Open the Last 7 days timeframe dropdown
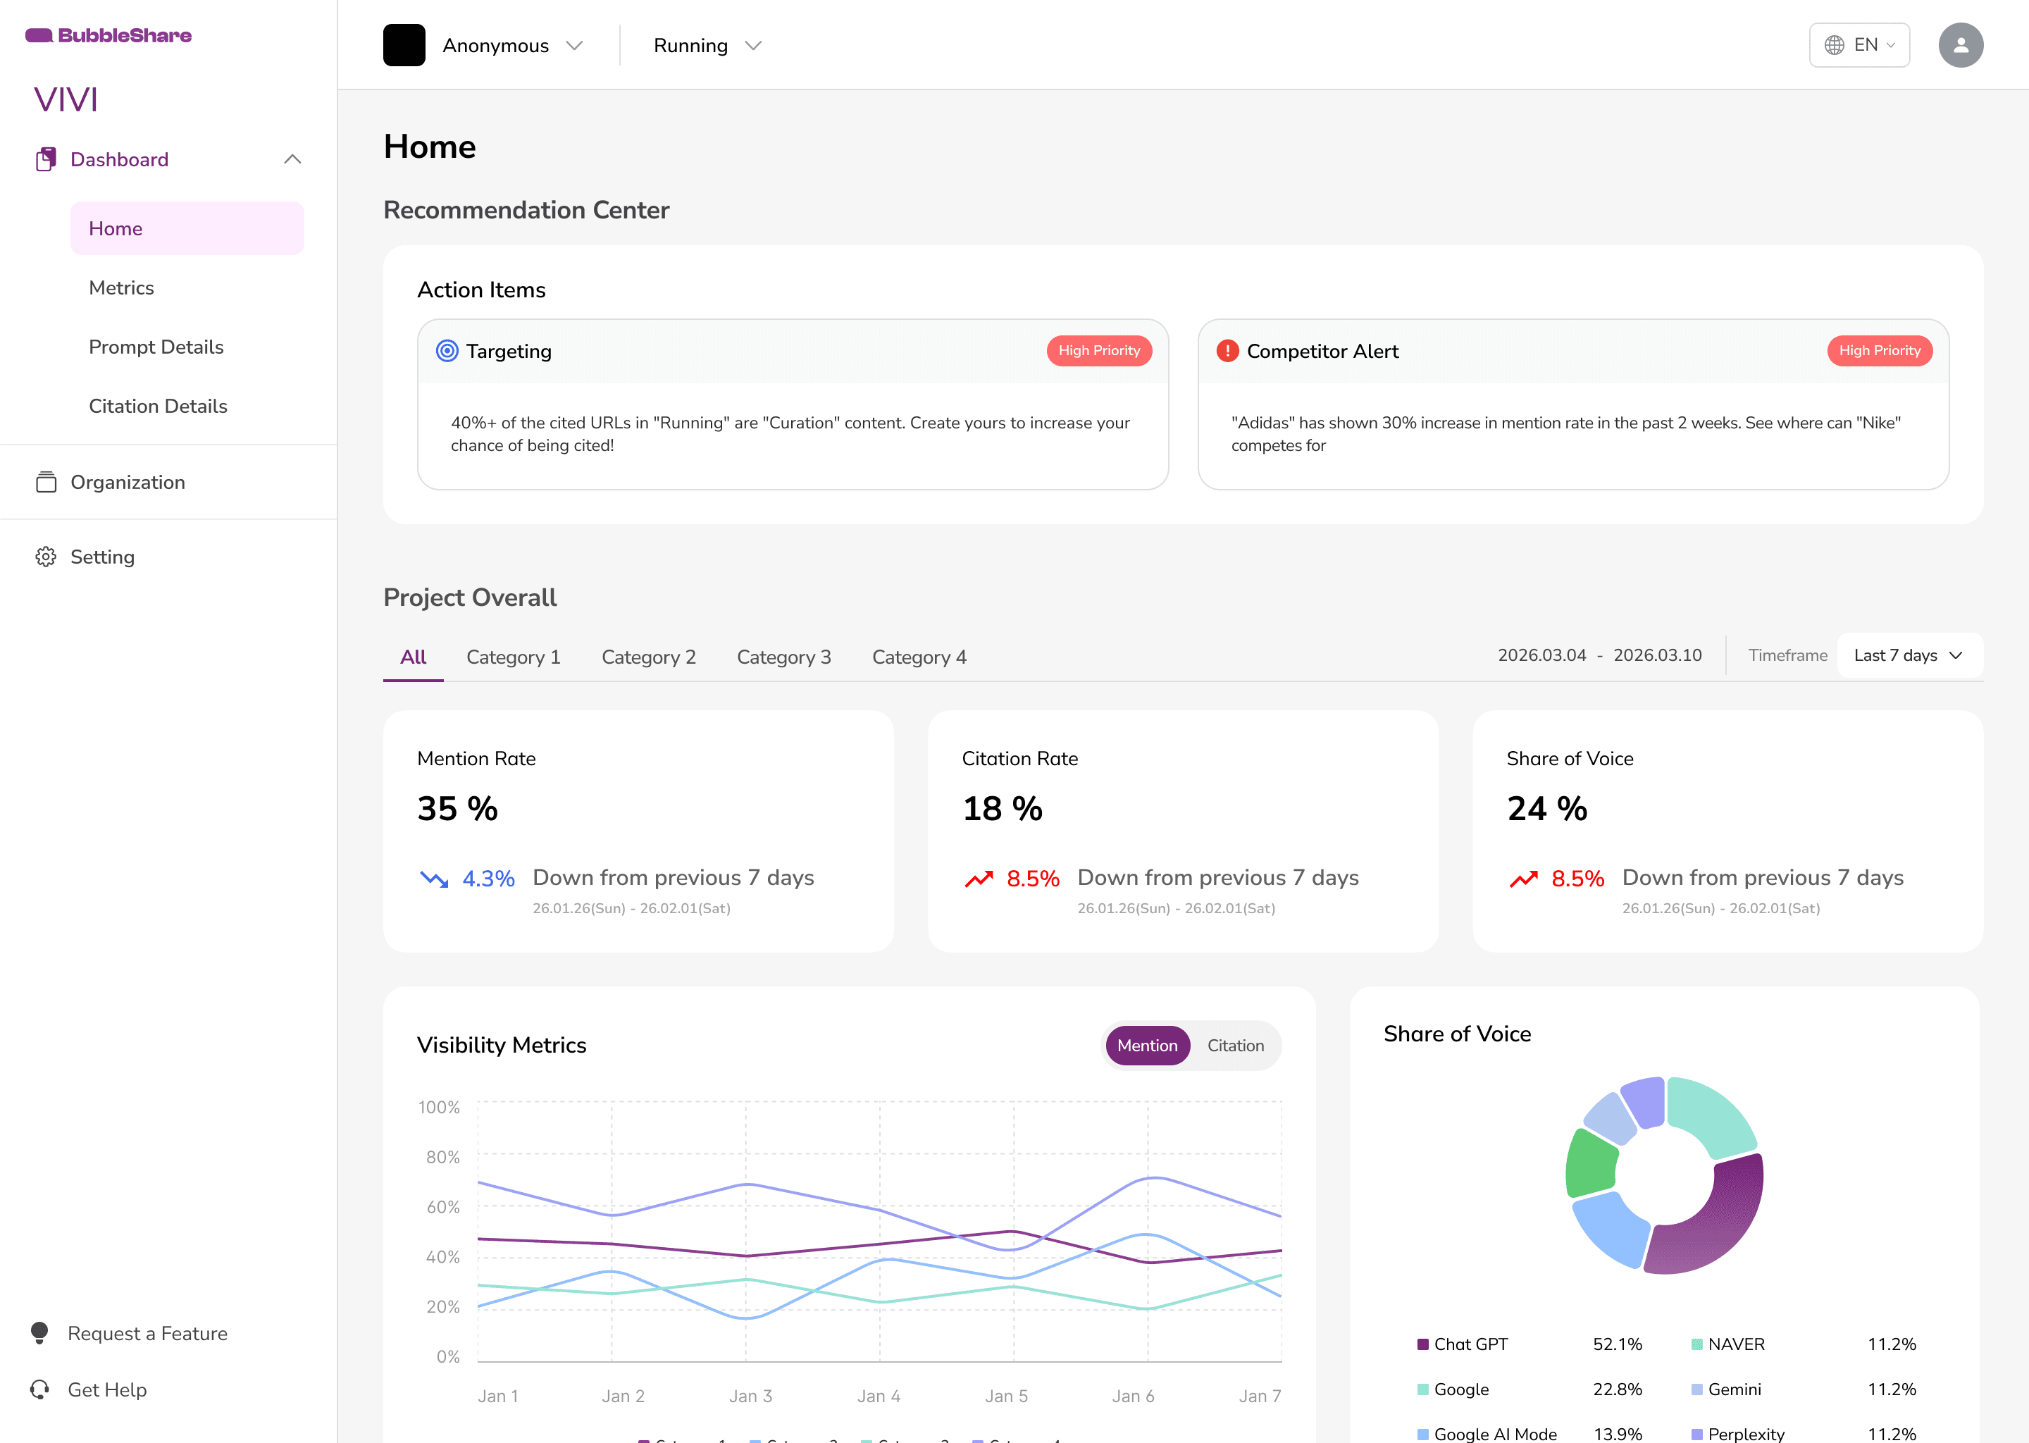 click(x=1909, y=655)
